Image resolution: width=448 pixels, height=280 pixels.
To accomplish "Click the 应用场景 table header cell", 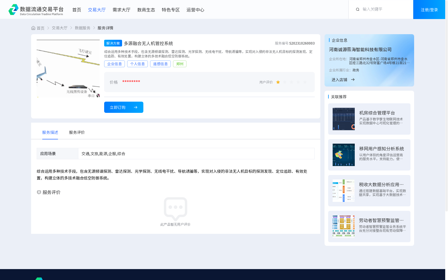I will coord(57,154).
